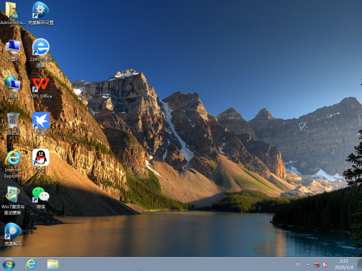Expand the hidden tray icons arrow
The width and height of the screenshot is (362, 271).
pyautogui.click(x=308, y=264)
